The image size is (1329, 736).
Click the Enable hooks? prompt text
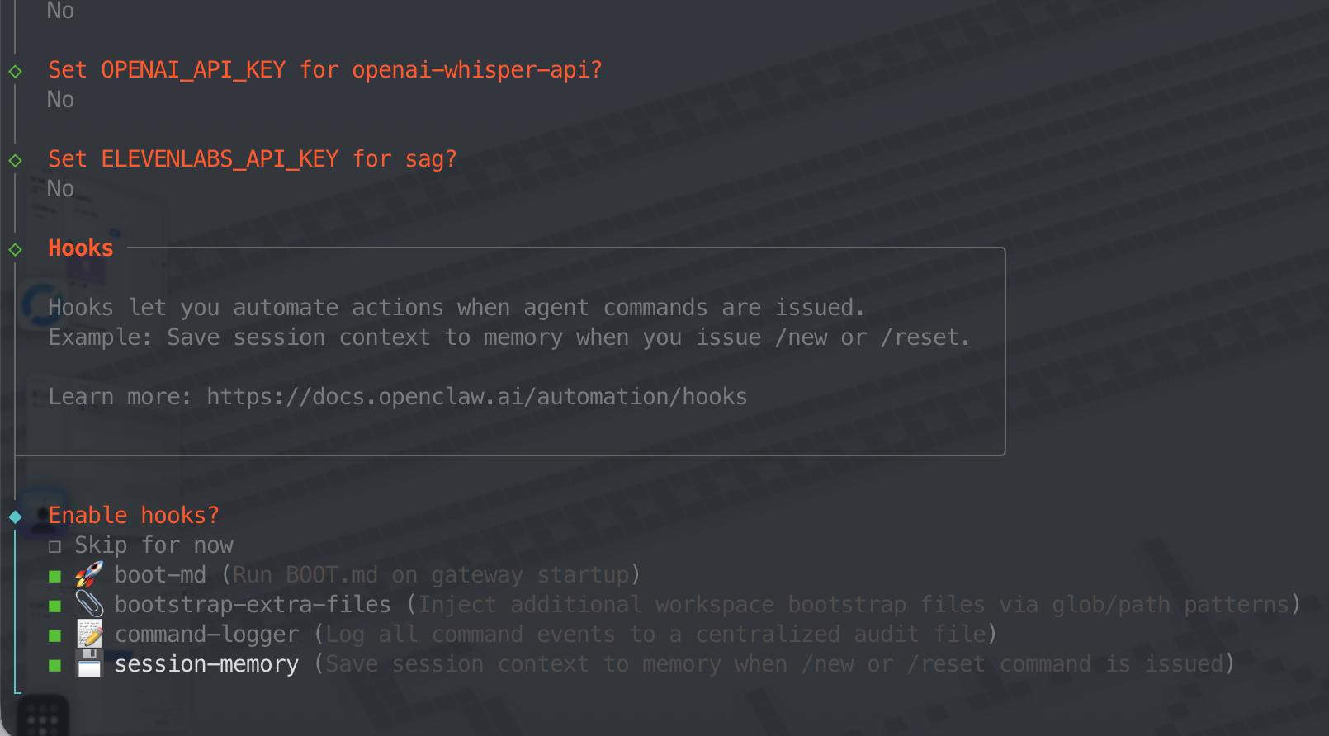click(x=134, y=516)
